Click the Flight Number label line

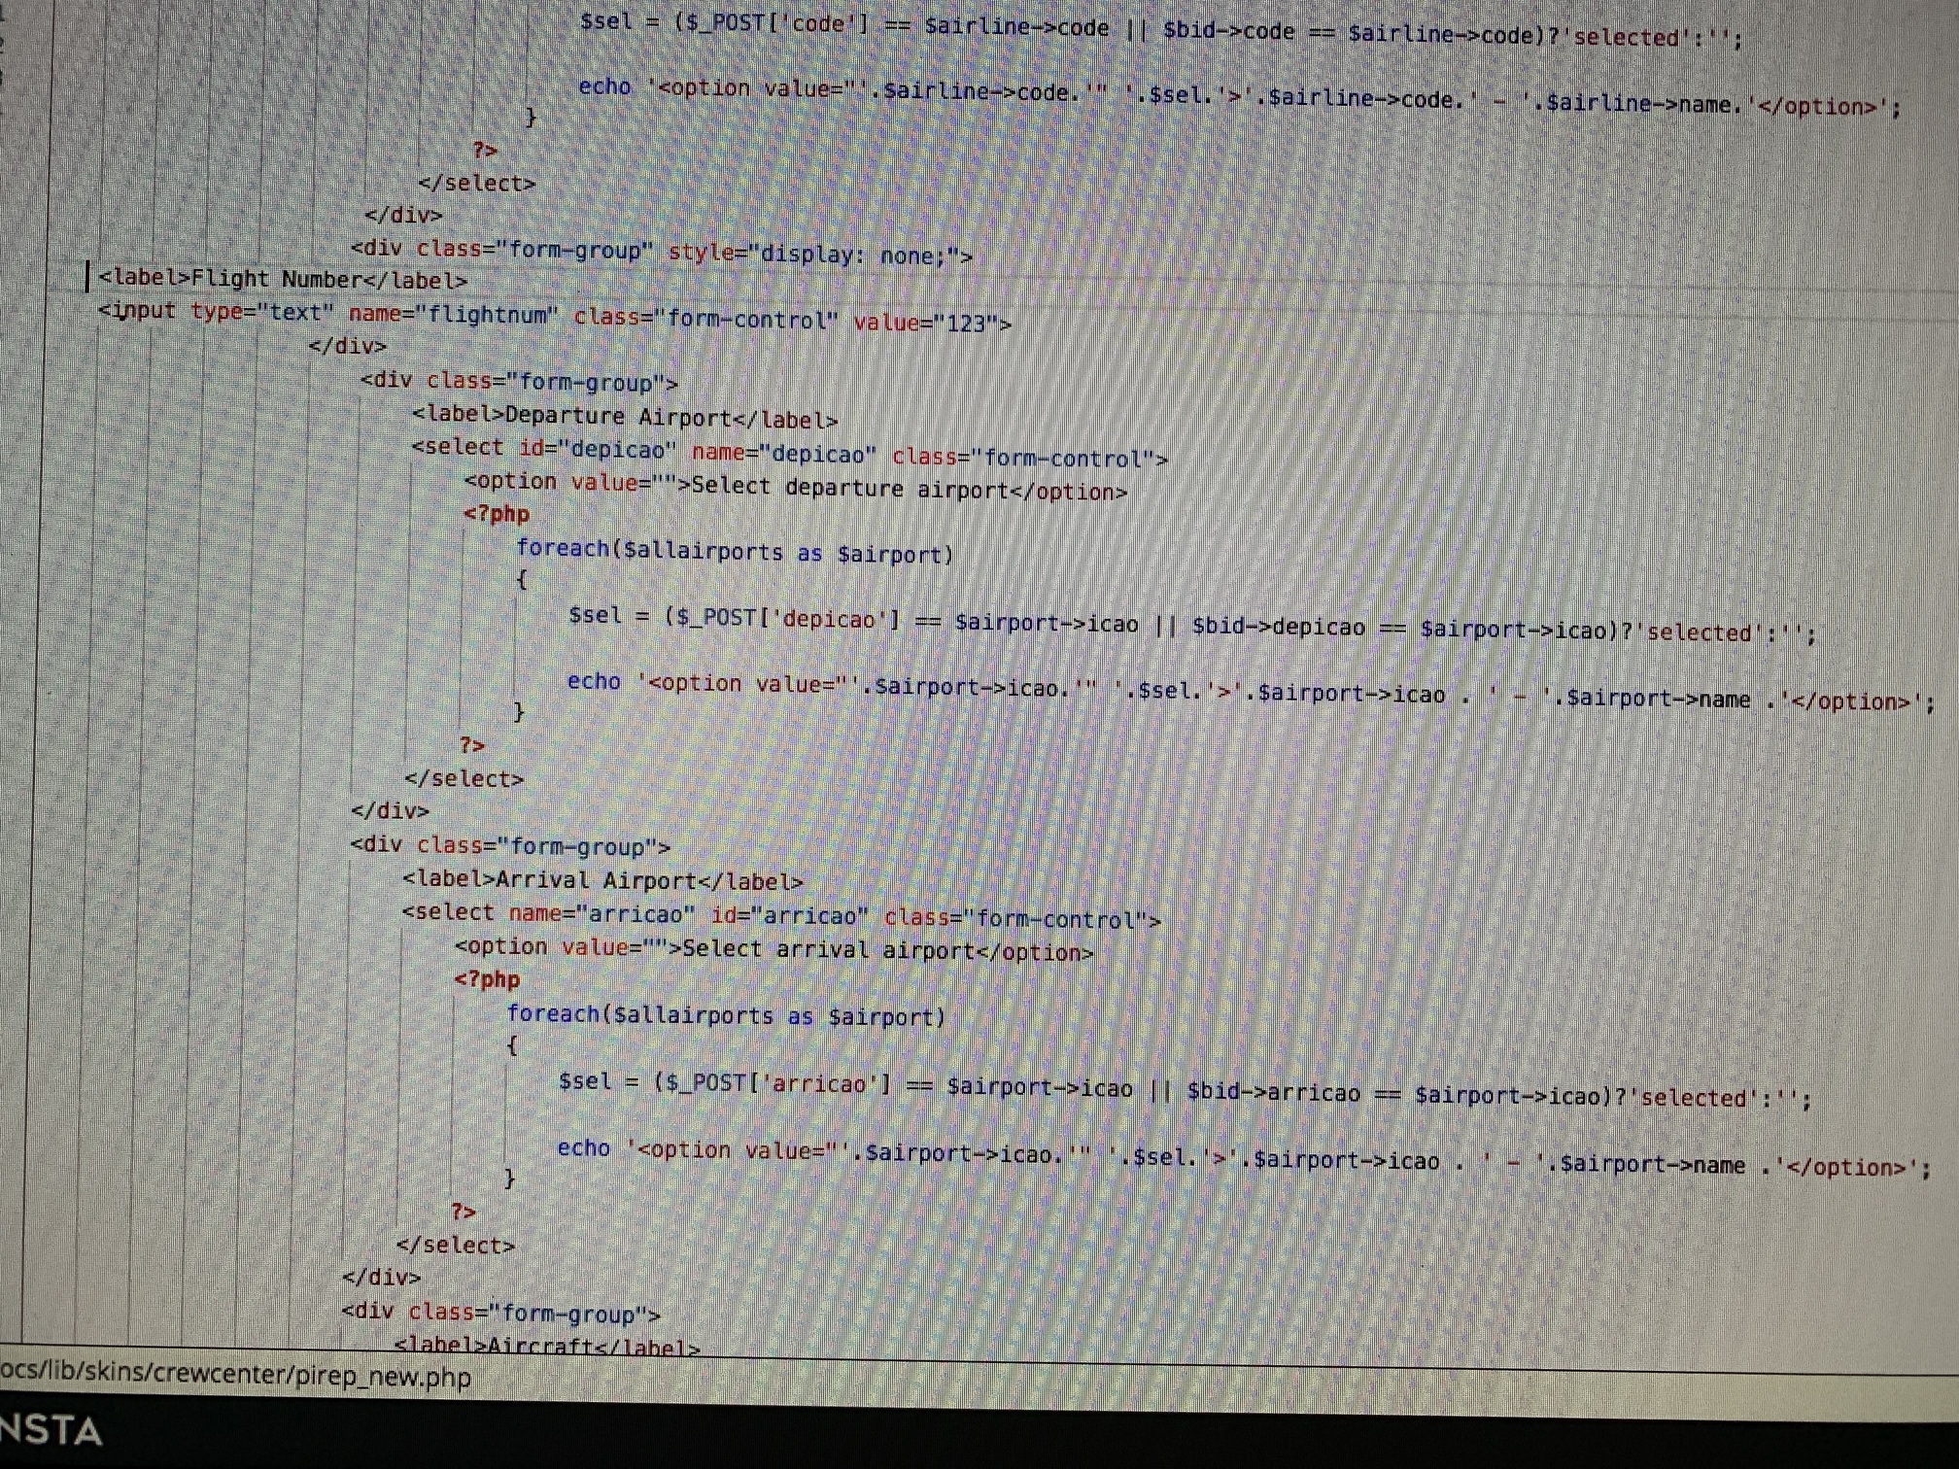[x=283, y=279]
